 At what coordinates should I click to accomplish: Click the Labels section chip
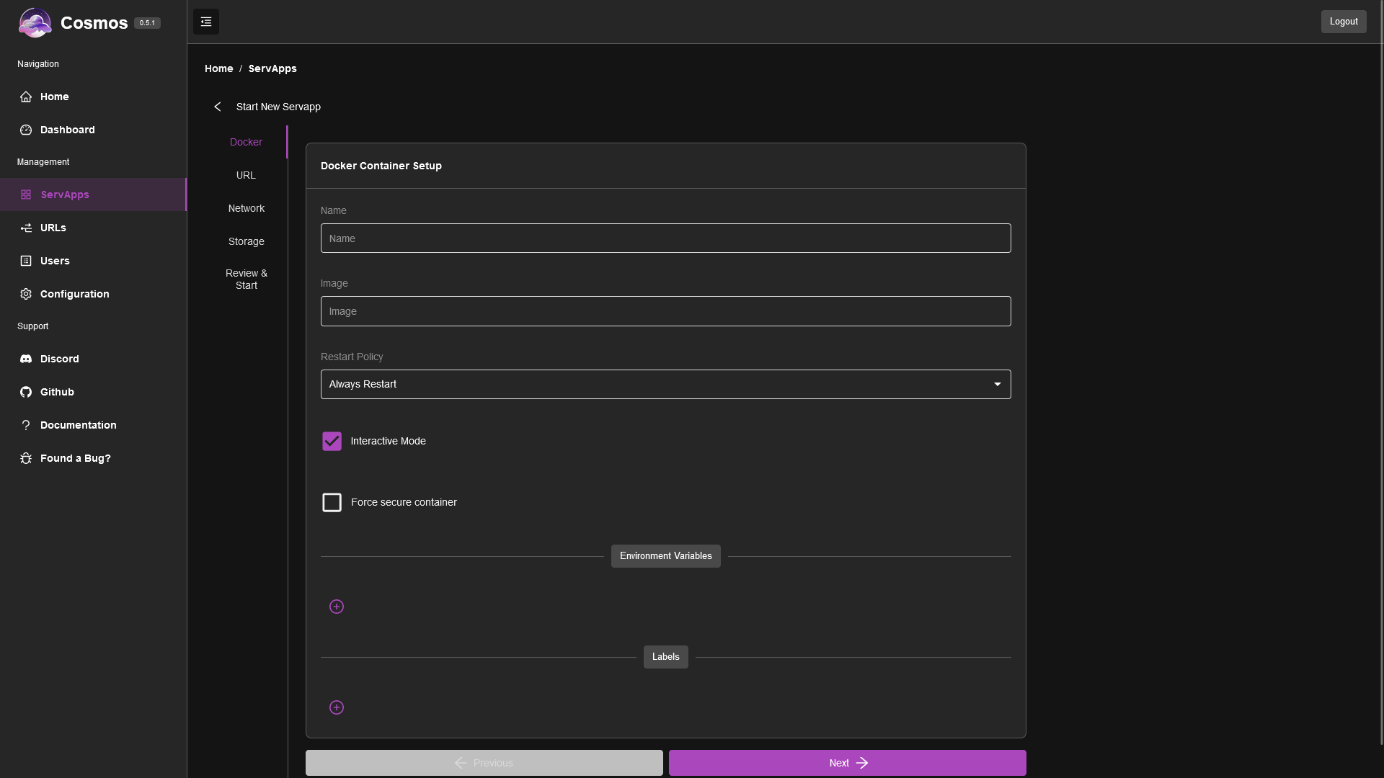point(665,657)
